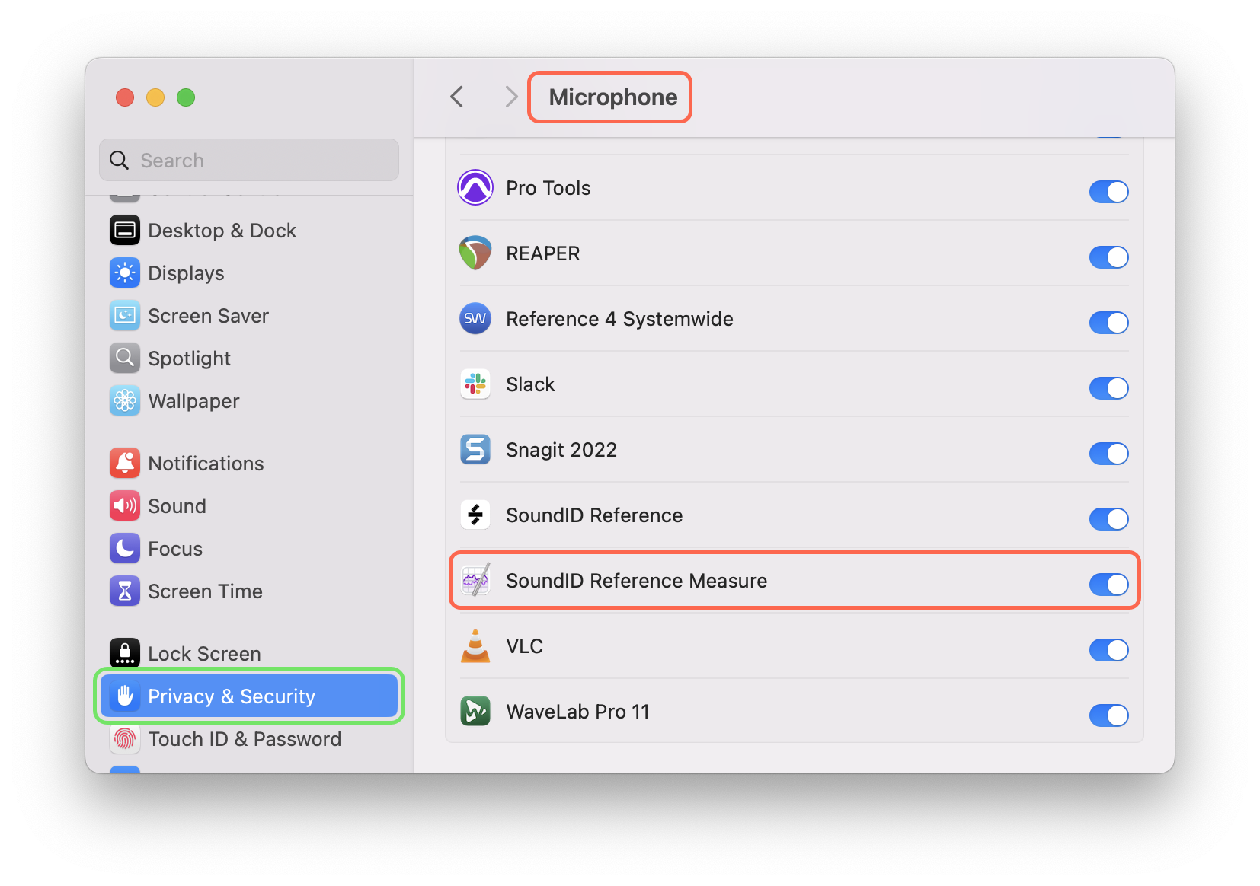Click the Notifications bell icon
This screenshot has height=886, width=1260.
point(125,464)
